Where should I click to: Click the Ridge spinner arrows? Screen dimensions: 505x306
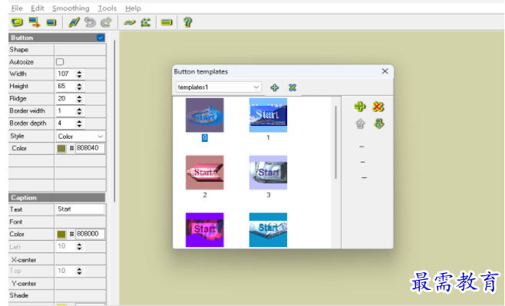pos(79,98)
